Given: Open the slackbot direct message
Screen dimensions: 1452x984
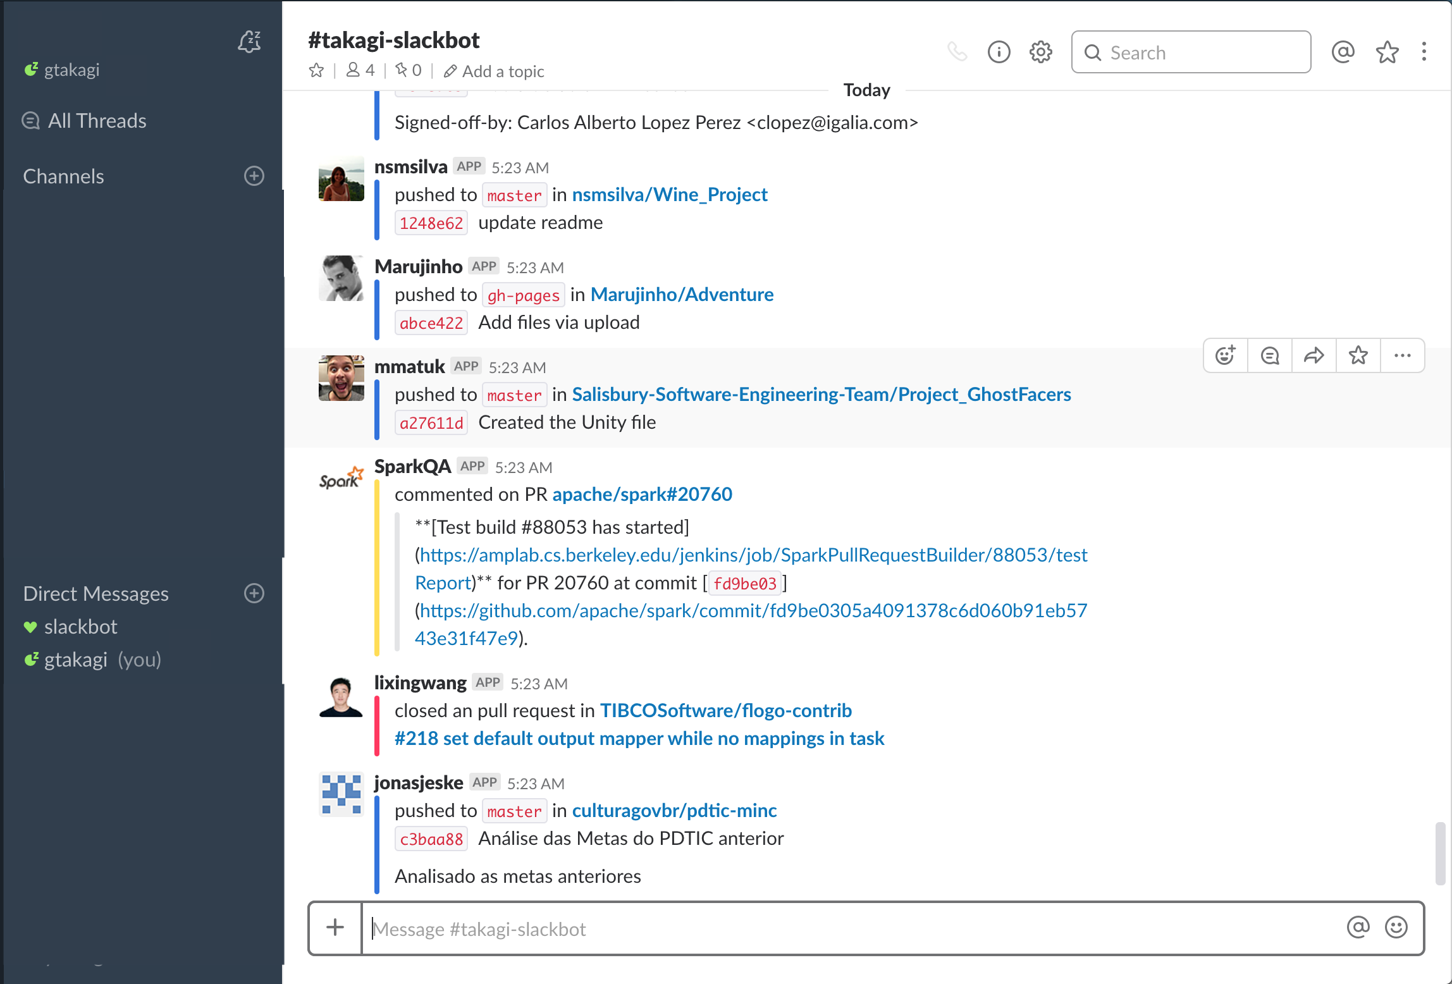Looking at the screenshot, I should tap(81, 627).
